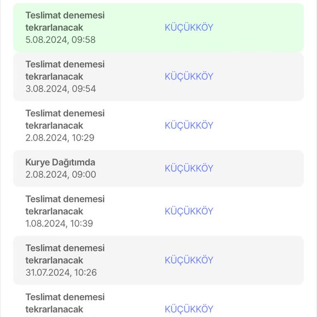The width and height of the screenshot is (317, 317).
Task: Select status title above 31.07.2024, 10:26
Action: click(x=65, y=254)
